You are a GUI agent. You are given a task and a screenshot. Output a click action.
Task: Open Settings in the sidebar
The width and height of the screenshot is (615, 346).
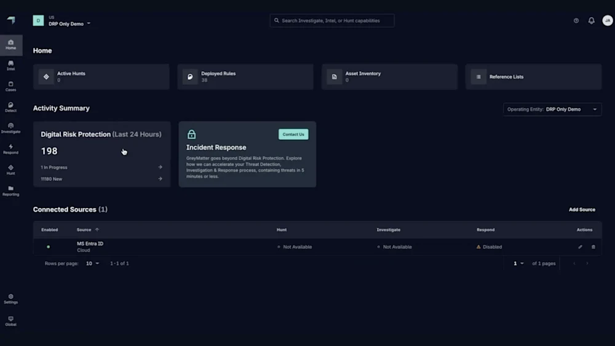pos(10,298)
